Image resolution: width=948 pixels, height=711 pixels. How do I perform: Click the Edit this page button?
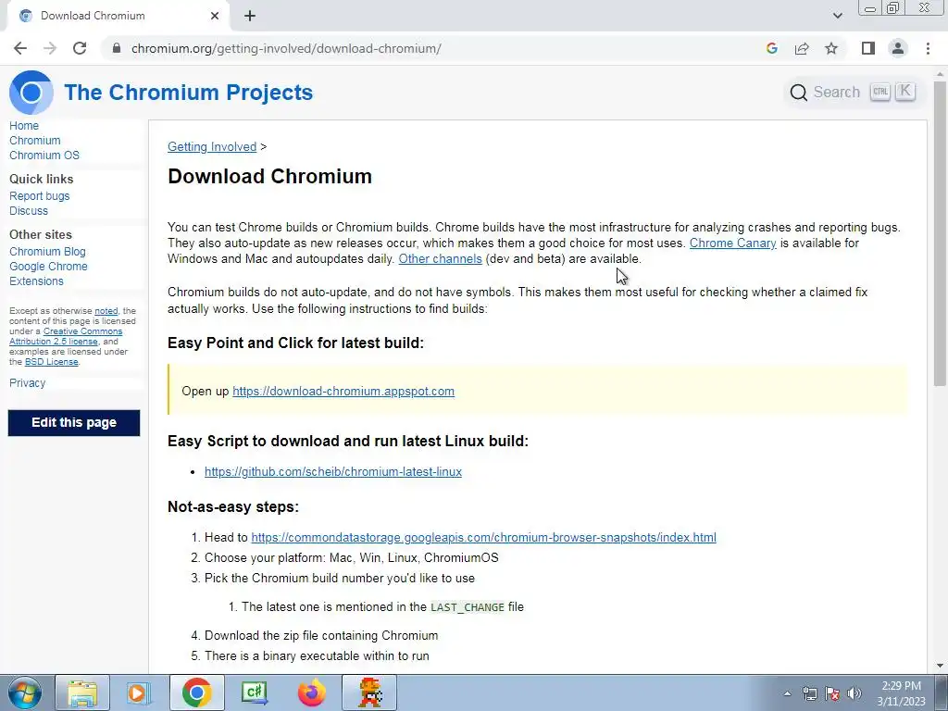(x=74, y=422)
